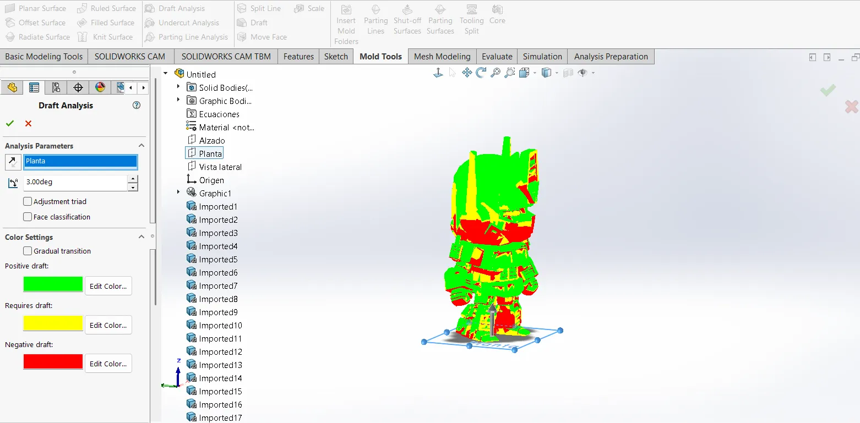
Task: Collapse the Untitled root tree node
Action: (165, 74)
